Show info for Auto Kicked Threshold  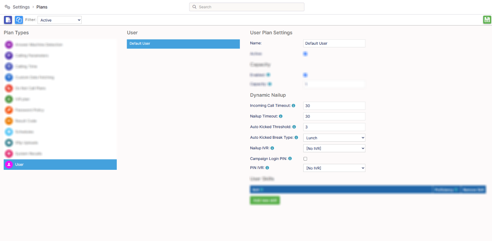tap(294, 127)
